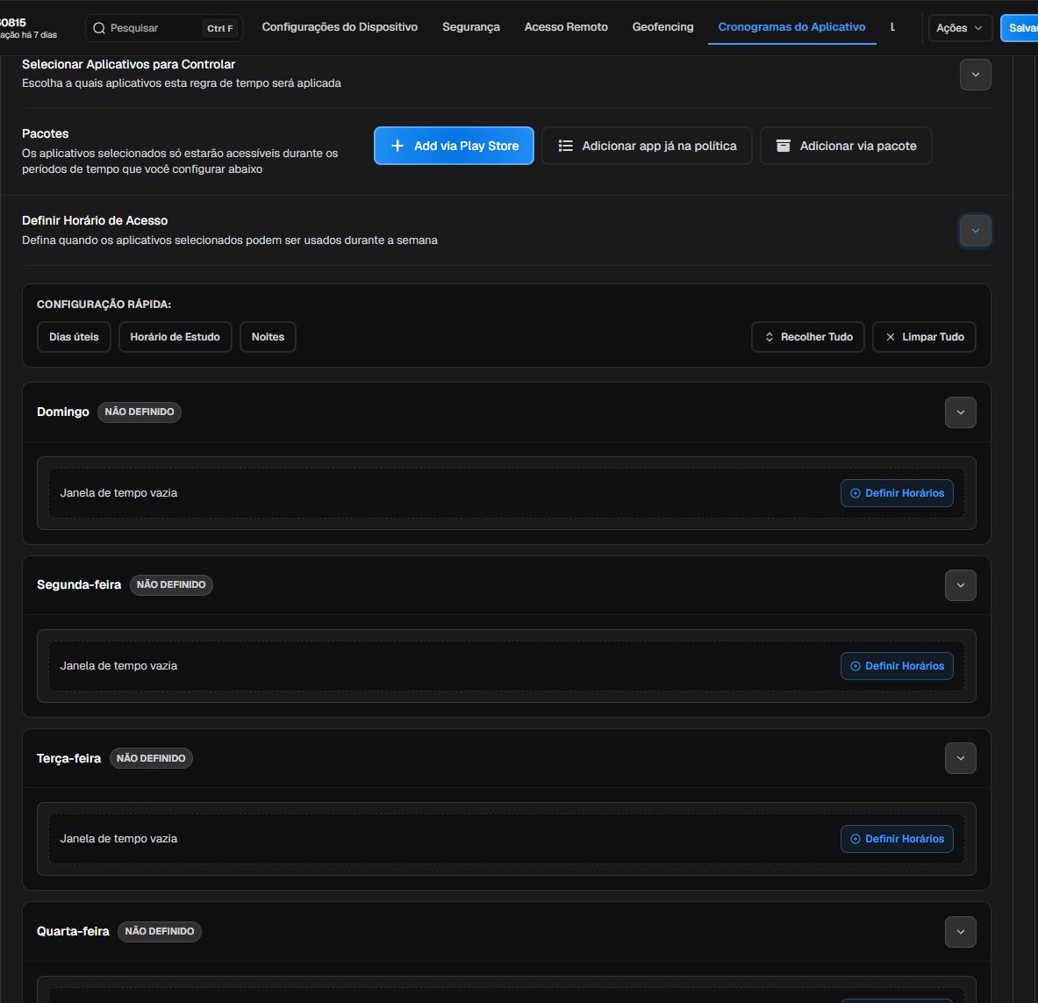Click the Pacotes heading
Image resolution: width=1038 pixels, height=1003 pixels.
(x=45, y=133)
